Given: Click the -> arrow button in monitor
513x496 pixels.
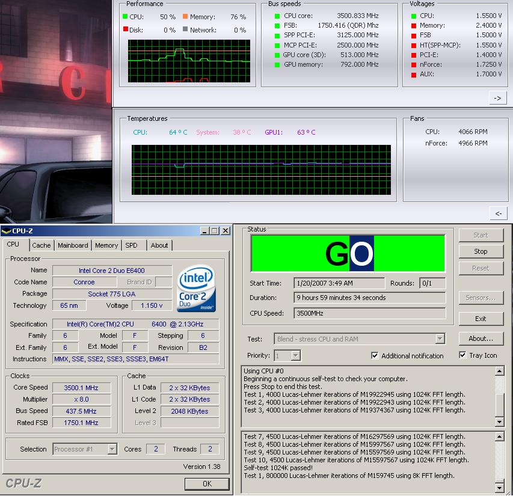Looking at the screenshot, I should click(x=497, y=98).
